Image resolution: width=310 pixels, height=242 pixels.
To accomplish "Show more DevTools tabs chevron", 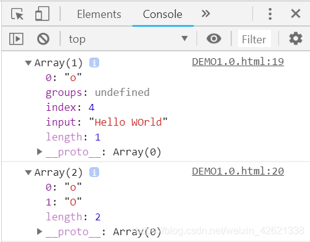I will tap(206, 14).
